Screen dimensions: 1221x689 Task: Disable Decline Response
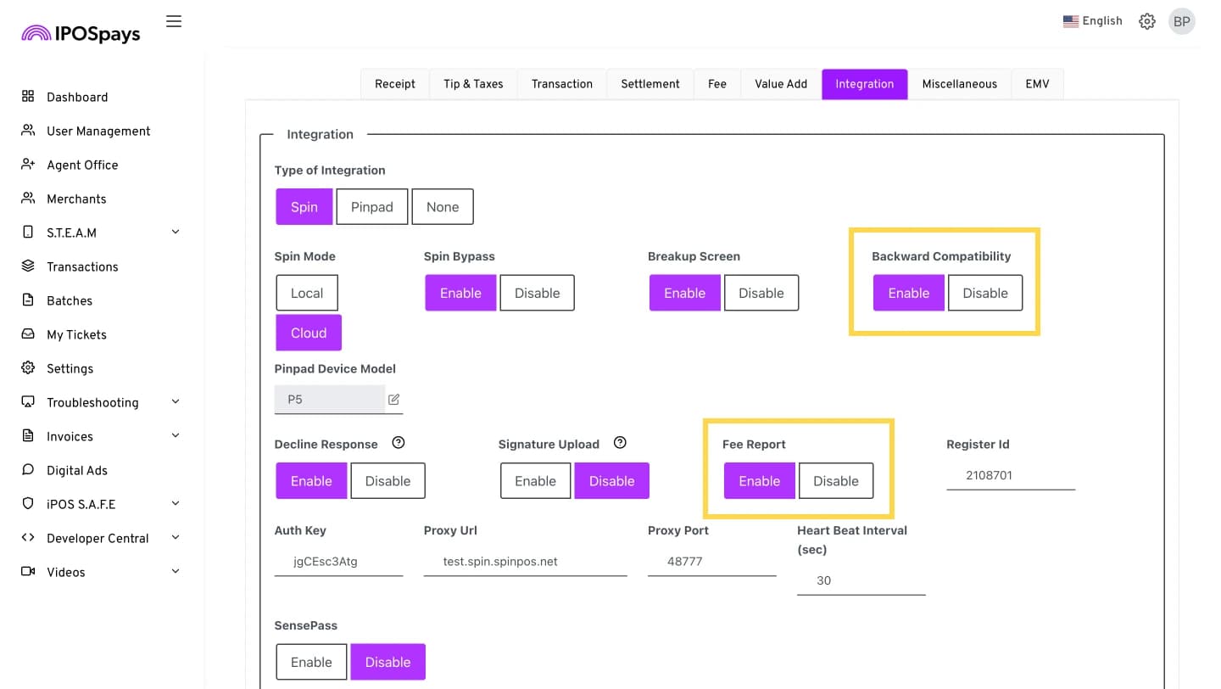pyautogui.click(x=387, y=481)
